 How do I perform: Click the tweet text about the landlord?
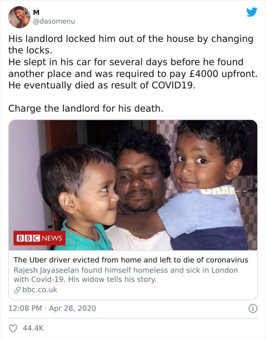(133, 62)
